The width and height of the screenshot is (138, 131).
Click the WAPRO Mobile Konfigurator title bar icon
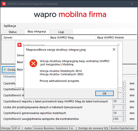tap(4, 4)
